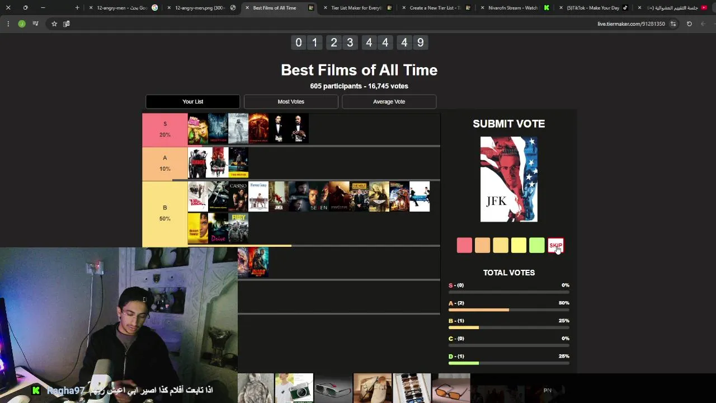This screenshot has width=716, height=403.
Task: Open a new browser tab with plus icon
Action: (x=77, y=8)
